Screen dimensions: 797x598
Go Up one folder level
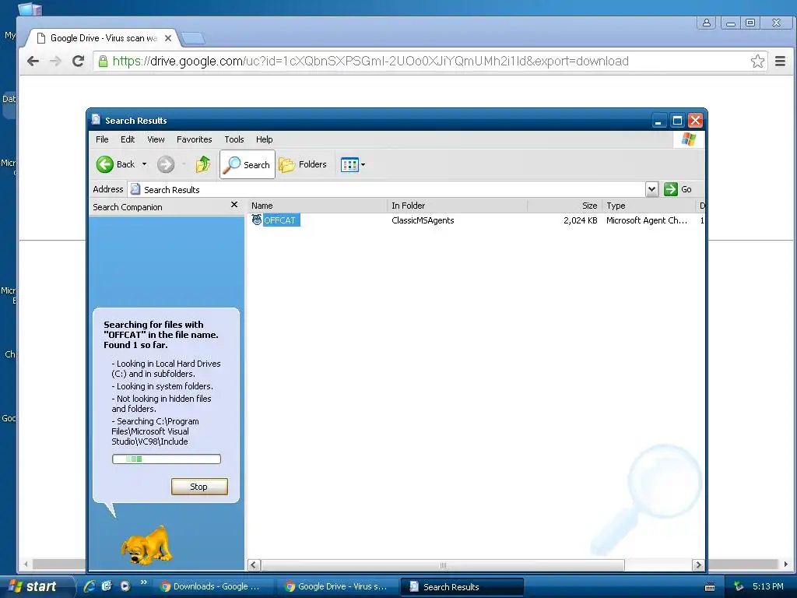click(203, 164)
